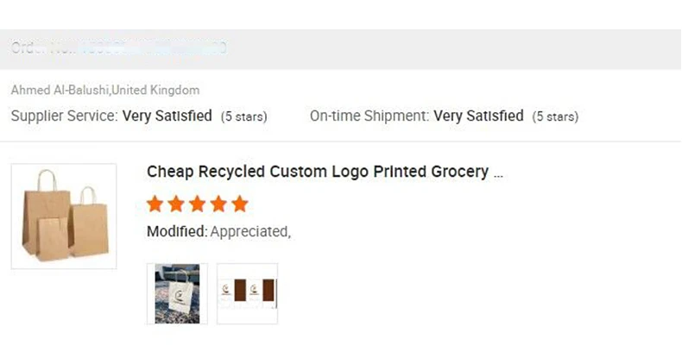Click Very Satisfied next to Supplier Service
The height and width of the screenshot is (358, 682).
click(x=167, y=116)
